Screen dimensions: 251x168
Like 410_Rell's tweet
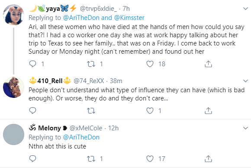coord(150,111)
